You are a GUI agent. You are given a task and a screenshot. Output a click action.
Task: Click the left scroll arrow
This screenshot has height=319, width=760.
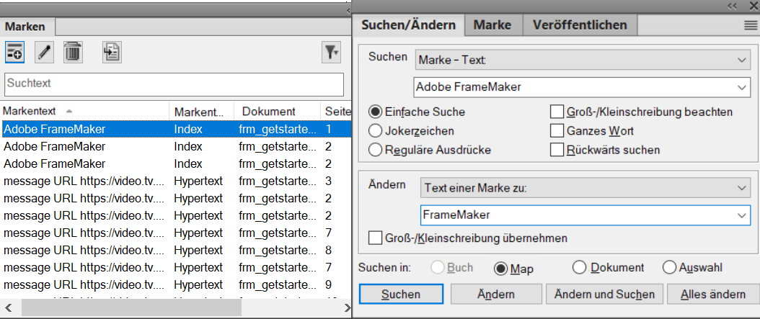coord(8,307)
